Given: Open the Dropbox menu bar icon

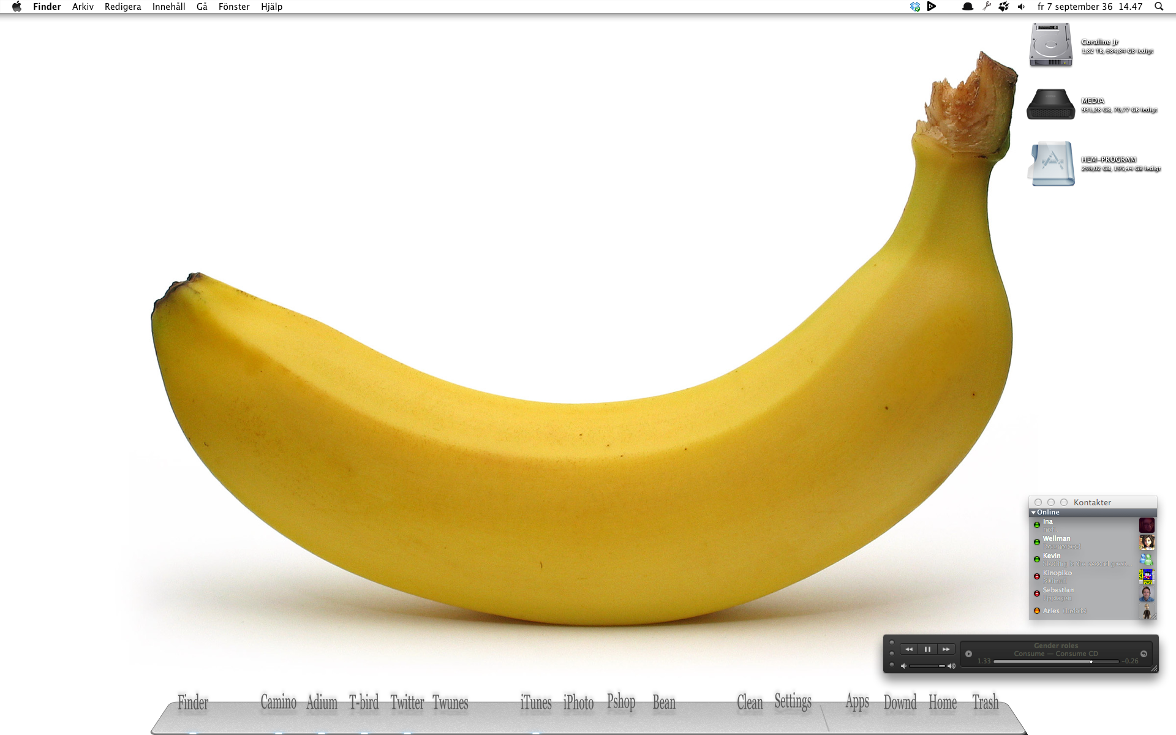Looking at the screenshot, I should pos(915,7).
